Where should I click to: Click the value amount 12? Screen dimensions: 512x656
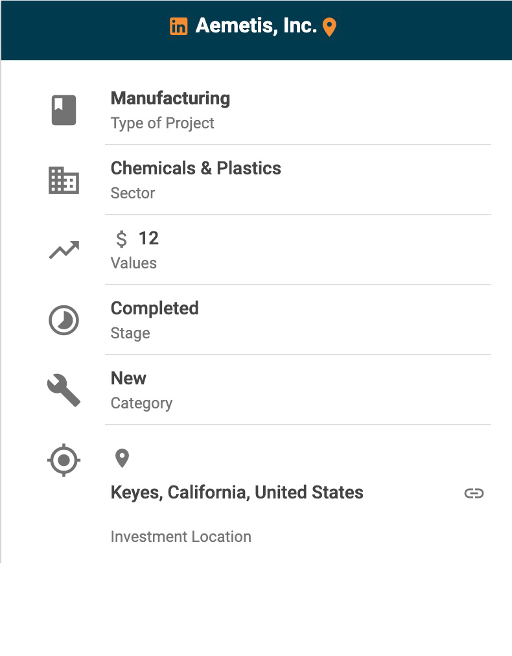[x=148, y=239]
